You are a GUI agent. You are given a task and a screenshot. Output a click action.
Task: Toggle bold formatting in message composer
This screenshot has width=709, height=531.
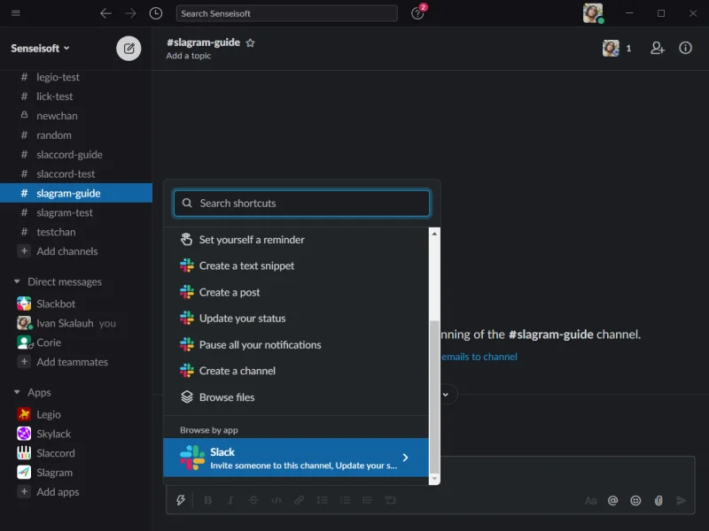(x=208, y=500)
